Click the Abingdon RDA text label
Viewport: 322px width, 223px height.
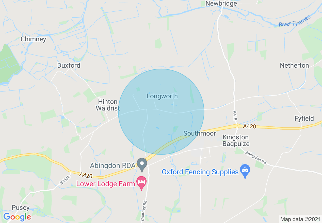pos(112,165)
